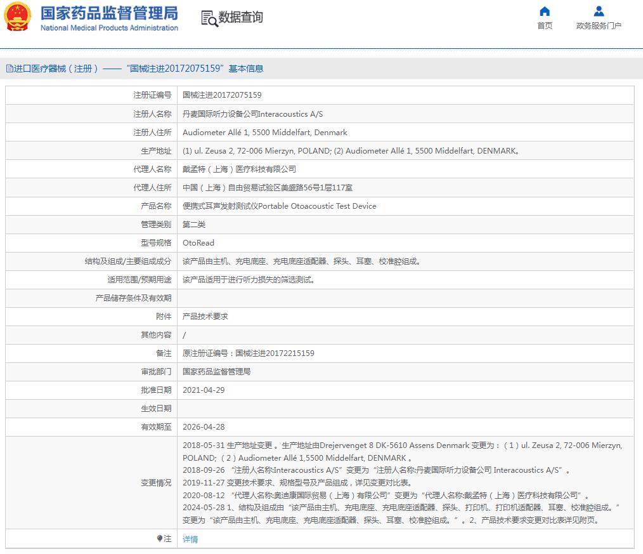Select the 2019-11-27 变更技术要求 entry
Screen dimensions: 643x554
297,483
